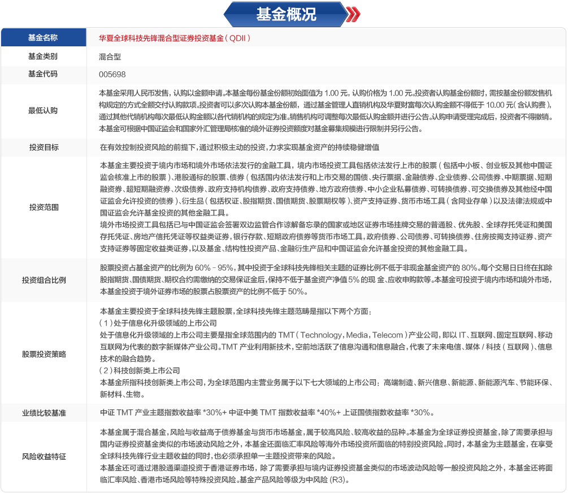
Task: Click the 投资目标 description text
Action: pyautogui.click(x=239, y=147)
